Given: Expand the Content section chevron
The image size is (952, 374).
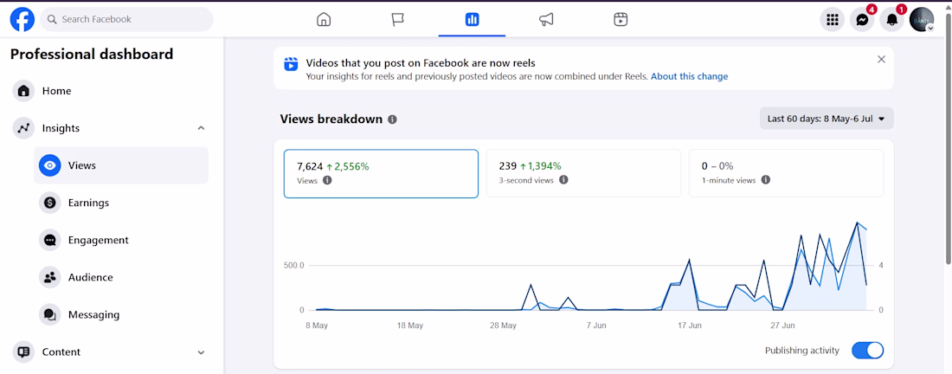Looking at the screenshot, I should [201, 352].
